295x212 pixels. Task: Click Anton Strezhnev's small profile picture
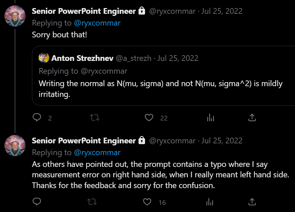(x=44, y=58)
